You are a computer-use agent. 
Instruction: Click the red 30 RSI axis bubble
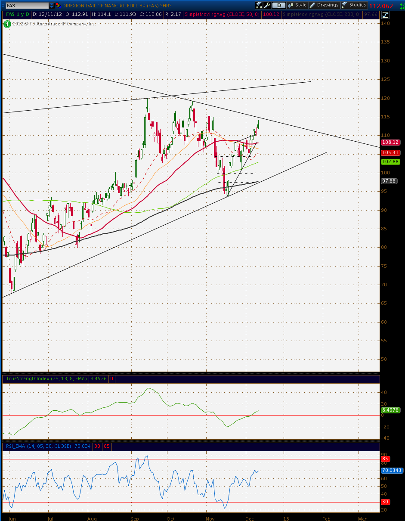[x=386, y=502]
